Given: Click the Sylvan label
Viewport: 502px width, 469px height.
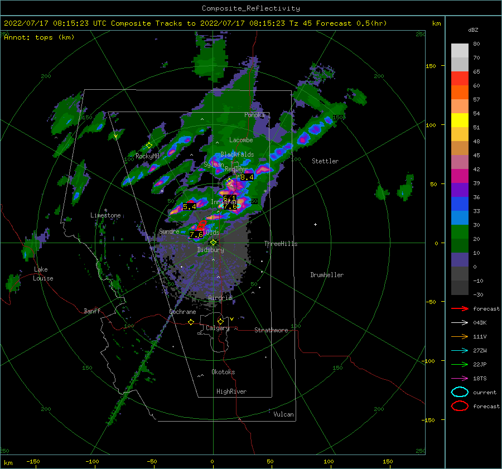Looking at the screenshot, I should (214, 165).
